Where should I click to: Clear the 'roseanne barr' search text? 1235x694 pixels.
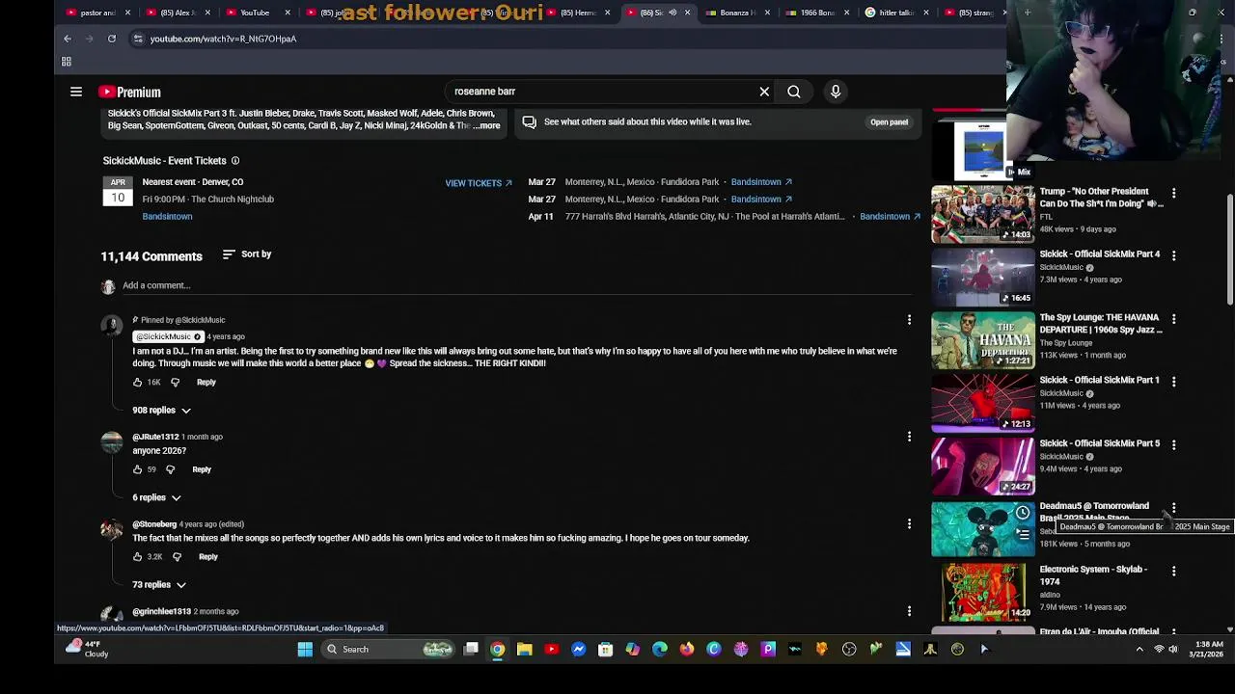(x=764, y=92)
